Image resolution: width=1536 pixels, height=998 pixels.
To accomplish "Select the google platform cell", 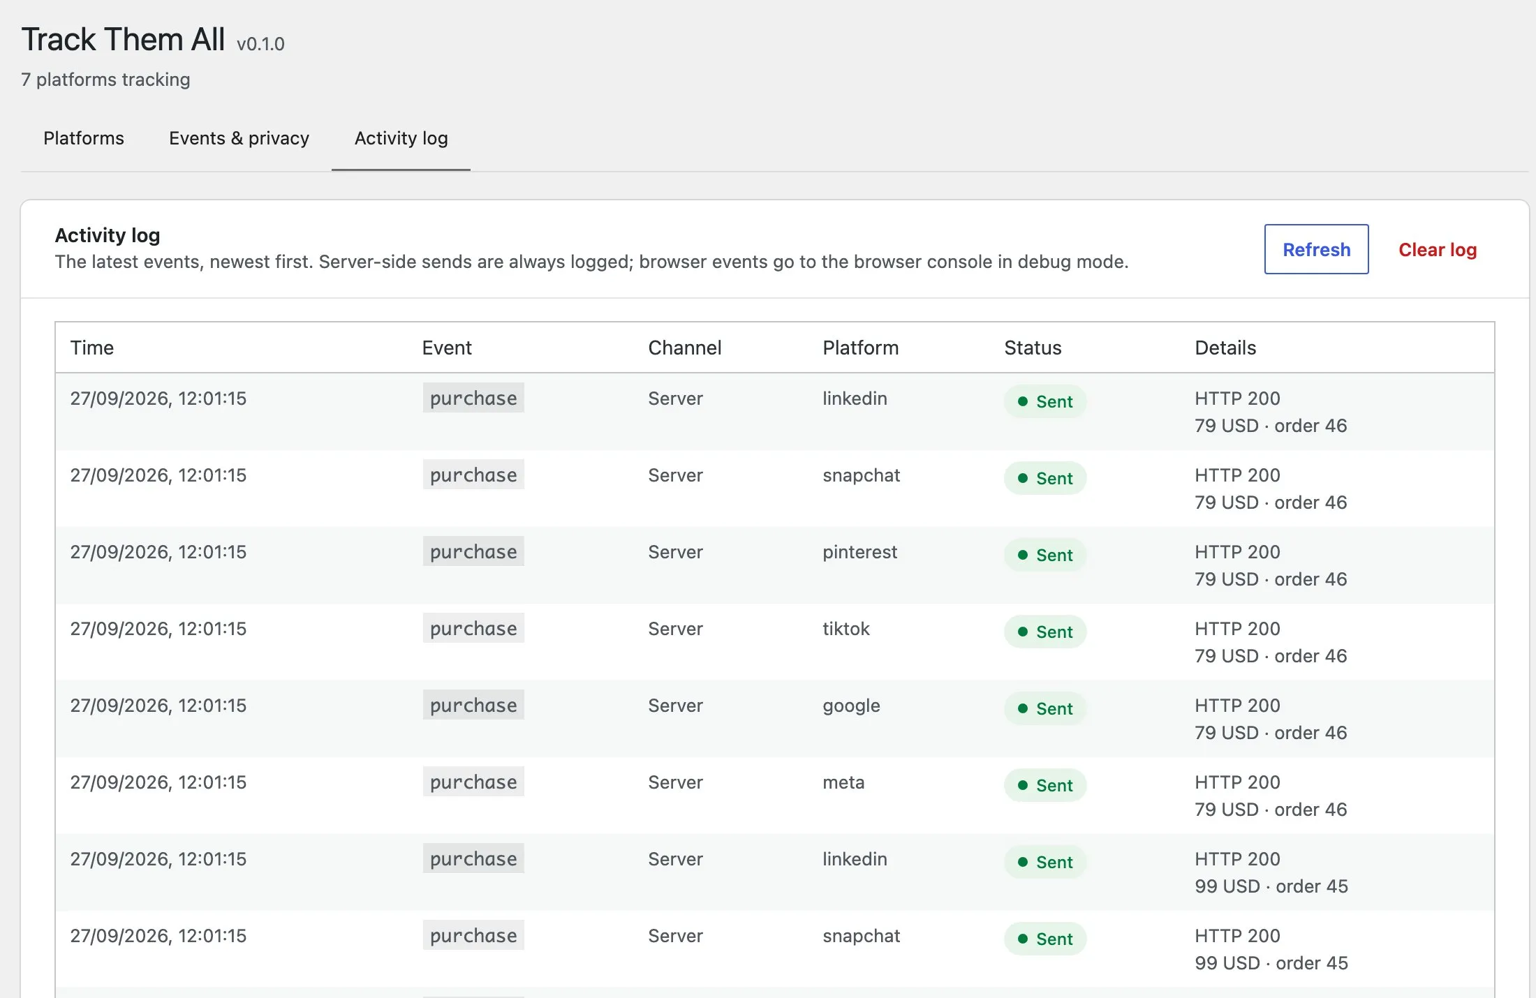I will tap(851, 706).
